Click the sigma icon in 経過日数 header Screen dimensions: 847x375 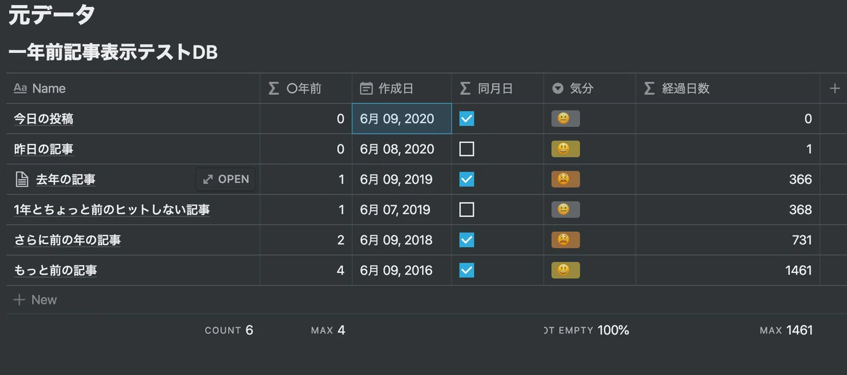[x=649, y=89]
